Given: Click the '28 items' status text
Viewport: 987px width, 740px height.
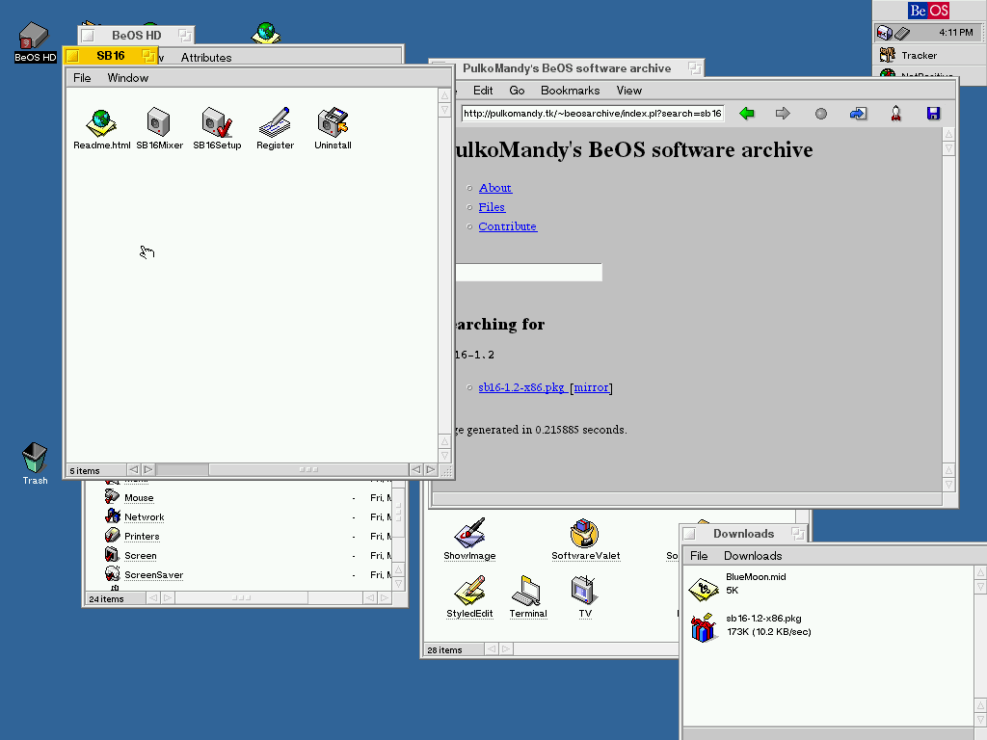Looking at the screenshot, I should 444,650.
